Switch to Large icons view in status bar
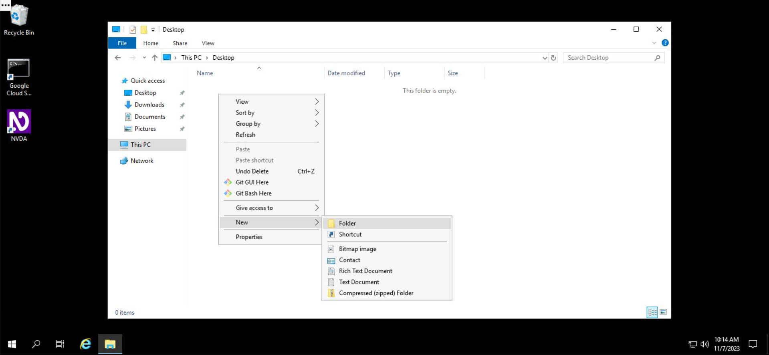 (x=663, y=312)
